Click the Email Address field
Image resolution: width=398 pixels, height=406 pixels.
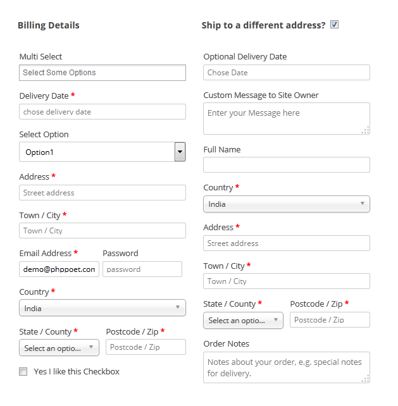click(59, 269)
